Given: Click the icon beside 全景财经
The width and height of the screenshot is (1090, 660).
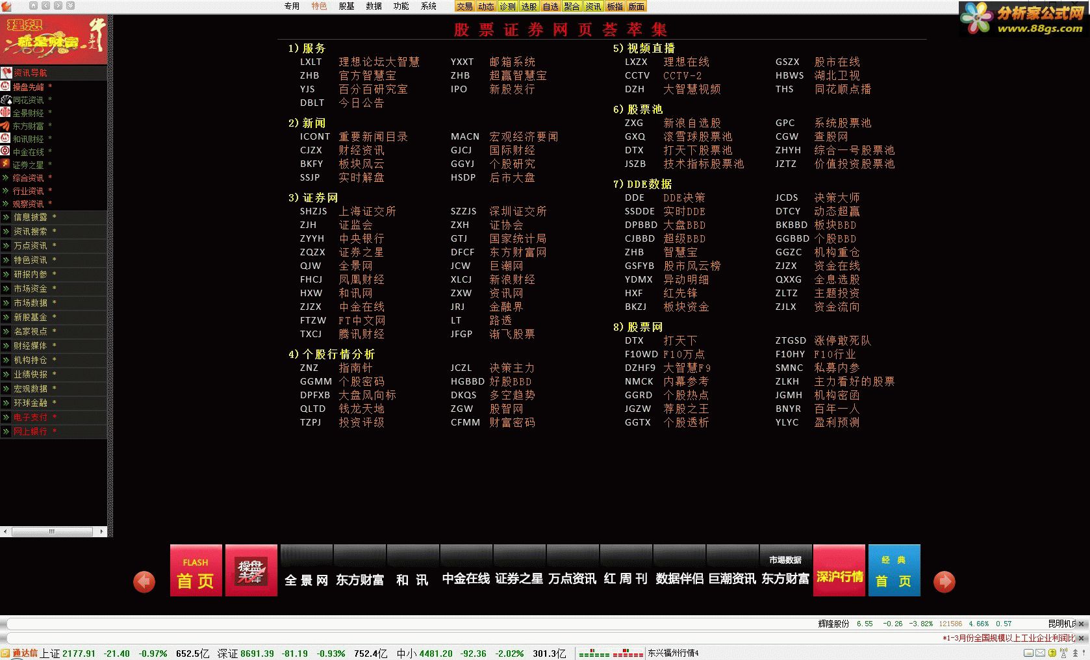Looking at the screenshot, I should [6, 112].
